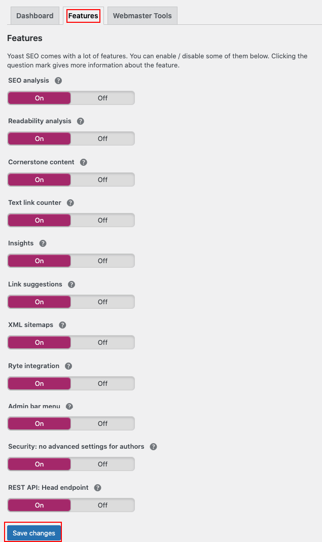Open Readability analysis help icon

pos(80,121)
